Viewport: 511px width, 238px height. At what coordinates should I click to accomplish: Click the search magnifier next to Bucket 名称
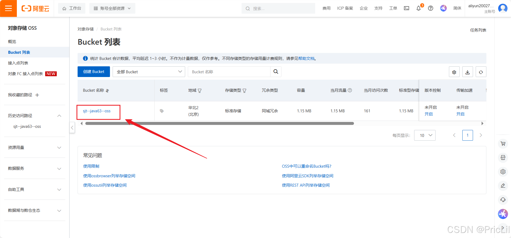point(276,72)
